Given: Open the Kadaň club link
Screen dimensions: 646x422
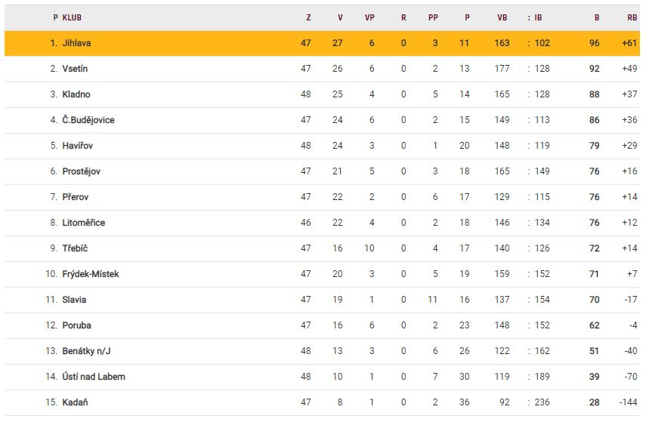Looking at the screenshot, I should coord(75,402).
